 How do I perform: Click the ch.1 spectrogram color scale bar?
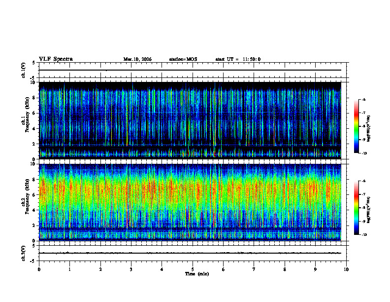click(x=356, y=126)
